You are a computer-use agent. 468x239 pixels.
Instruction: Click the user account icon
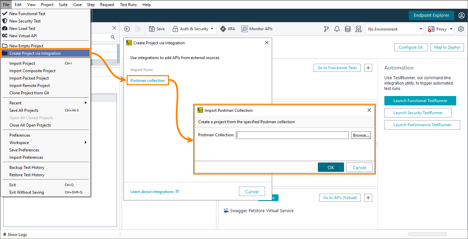tap(461, 15)
